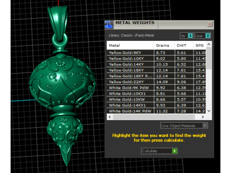Click the Metal Weights scale icon
This screenshot has height=173, width=231.
pos(109,25)
